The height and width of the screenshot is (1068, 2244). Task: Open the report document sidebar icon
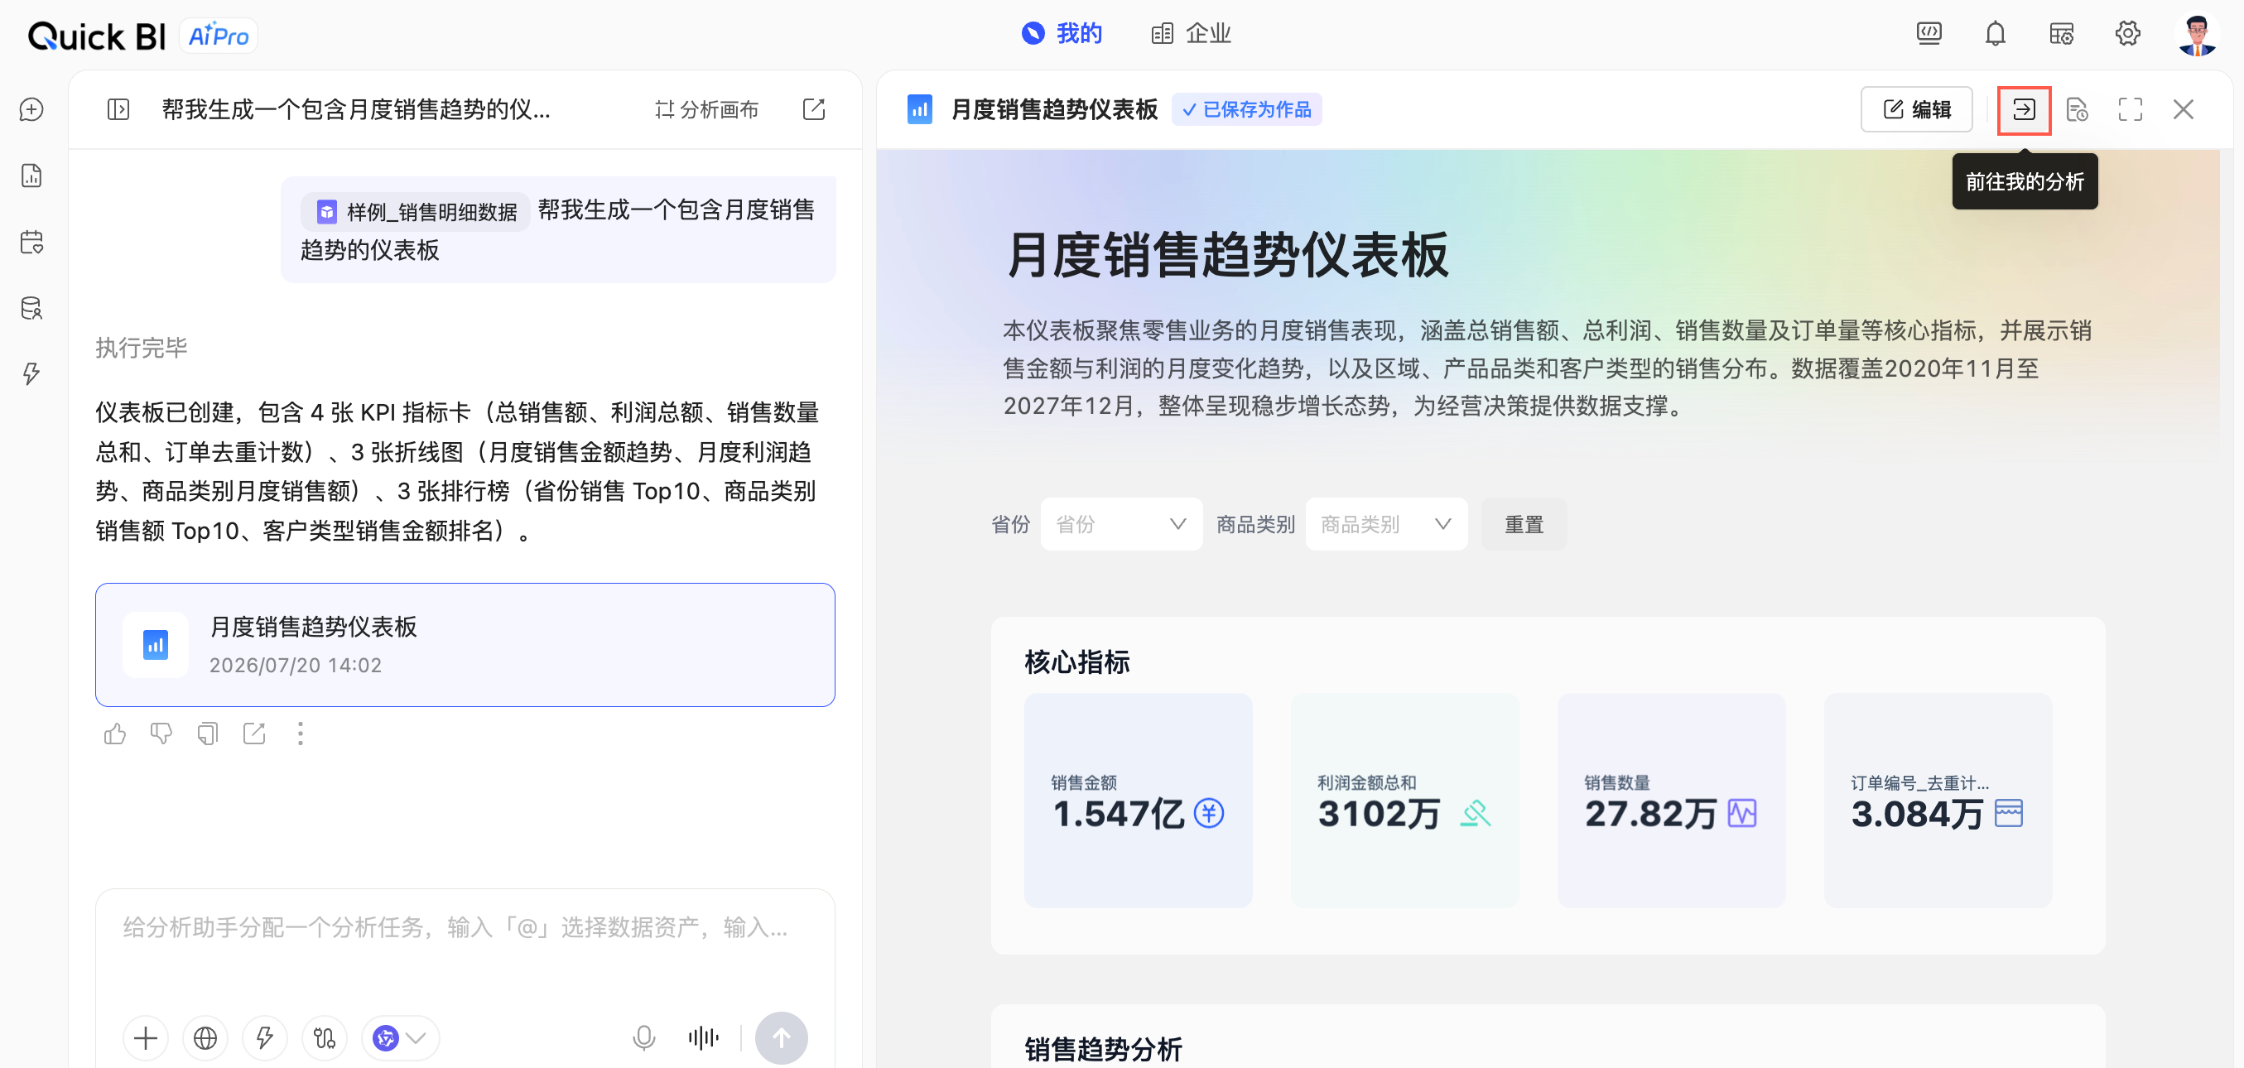[x=31, y=176]
